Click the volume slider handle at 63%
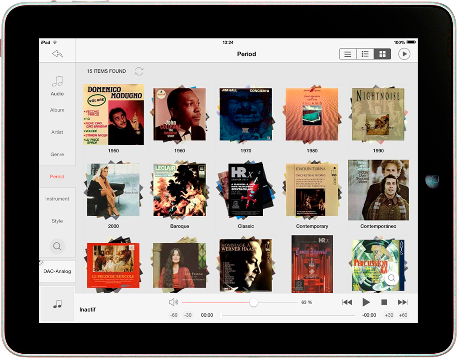Screen dimensions: 457x362 pyautogui.click(x=254, y=303)
